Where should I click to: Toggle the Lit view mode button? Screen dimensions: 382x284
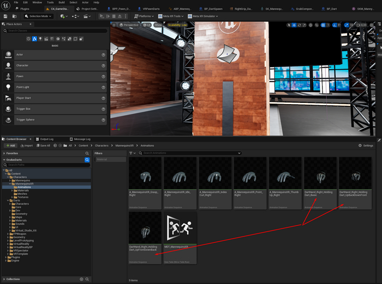click(147, 25)
